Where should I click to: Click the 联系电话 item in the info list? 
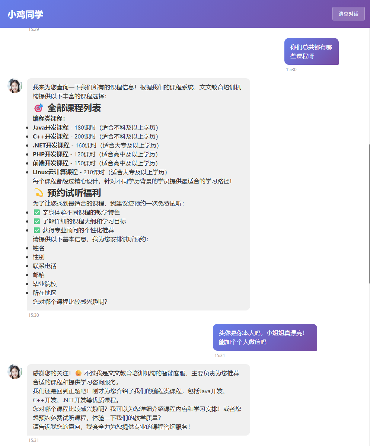point(45,266)
